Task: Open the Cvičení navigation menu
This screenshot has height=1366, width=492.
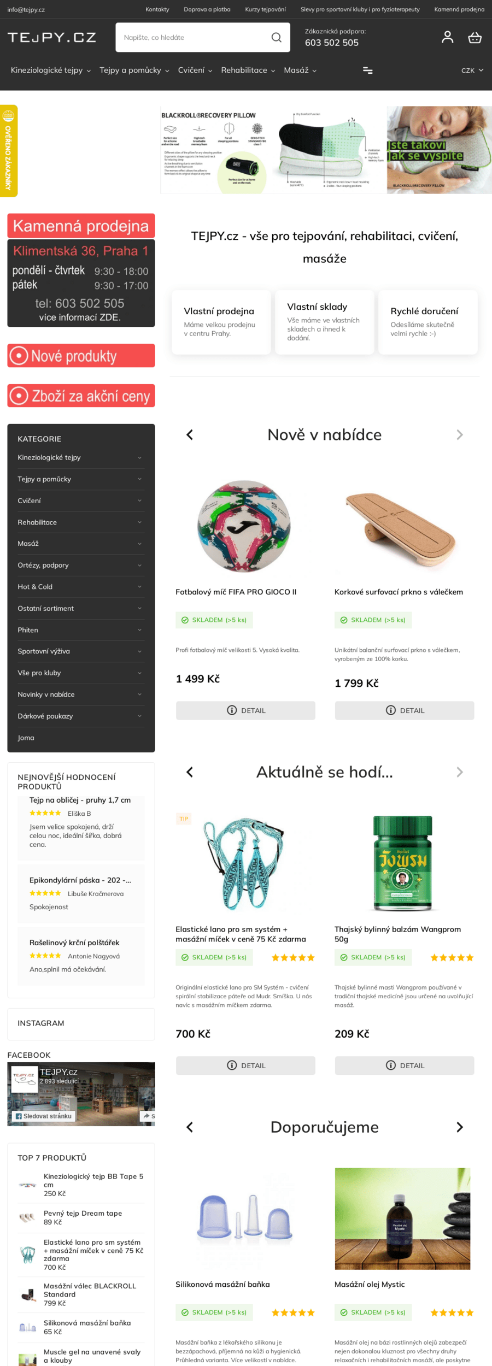Action: pyautogui.click(x=195, y=70)
